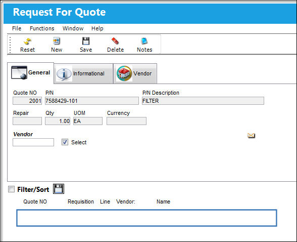Save the request with Save toolbar icon

(x=86, y=45)
